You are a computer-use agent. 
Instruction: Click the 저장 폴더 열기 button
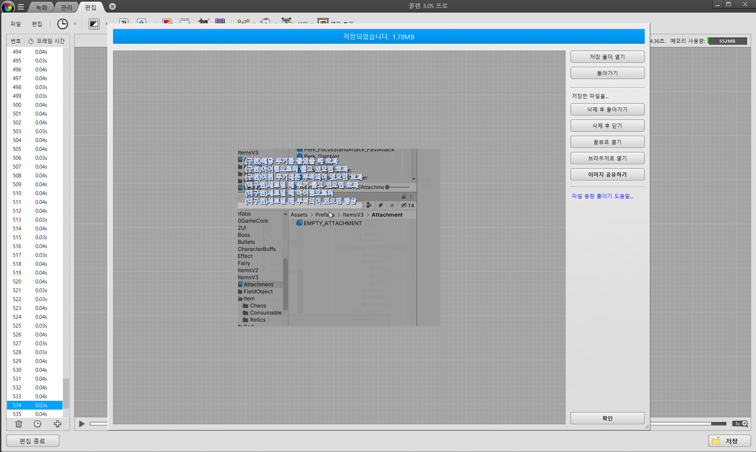click(x=607, y=57)
